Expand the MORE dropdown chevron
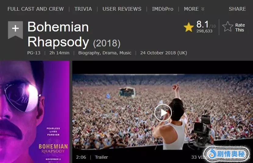Viewport: 253px width, 163px height. (203, 9)
